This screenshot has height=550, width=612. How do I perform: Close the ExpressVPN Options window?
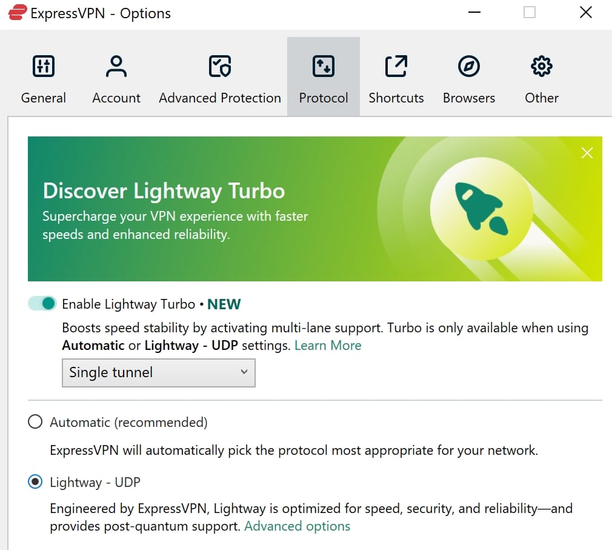pyautogui.click(x=586, y=13)
